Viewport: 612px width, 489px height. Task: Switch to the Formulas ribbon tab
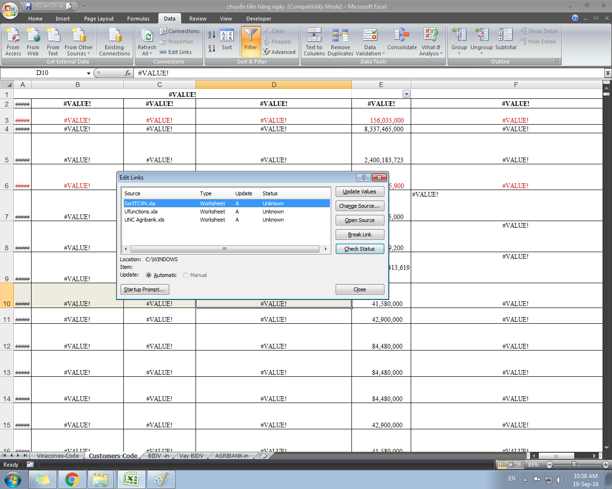138,19
